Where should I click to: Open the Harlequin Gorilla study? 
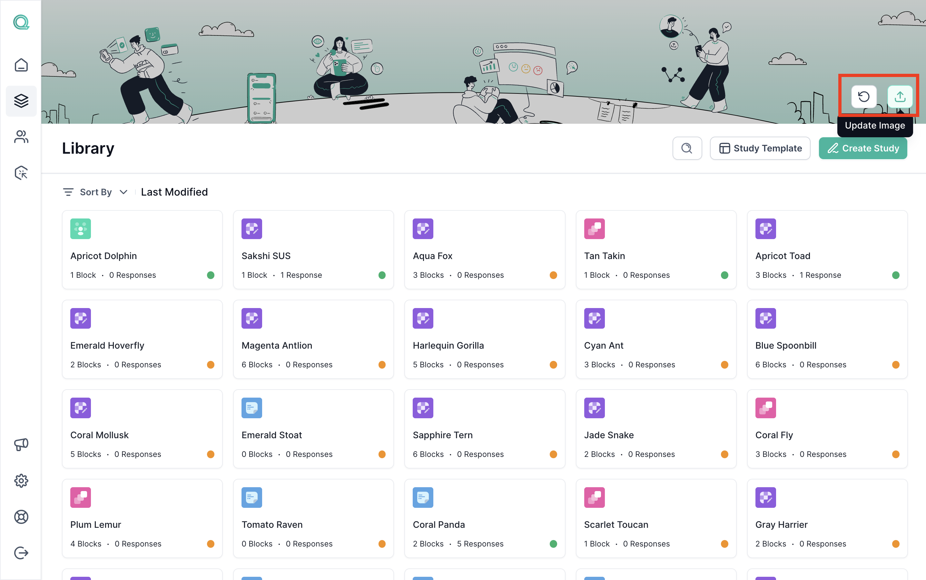[x=485, y=339]
